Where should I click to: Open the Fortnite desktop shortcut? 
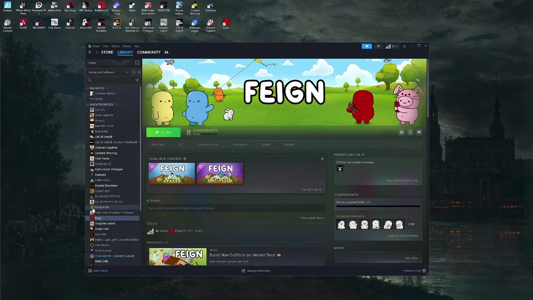[x=7, y=7]
